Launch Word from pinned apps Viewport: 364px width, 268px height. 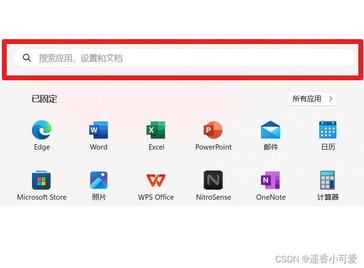(99, 136)
